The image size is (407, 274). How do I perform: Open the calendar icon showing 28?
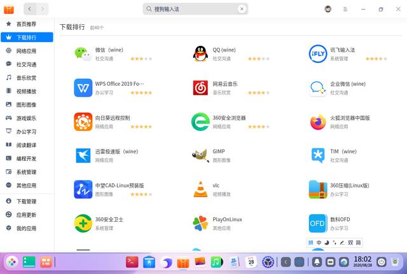251,262
